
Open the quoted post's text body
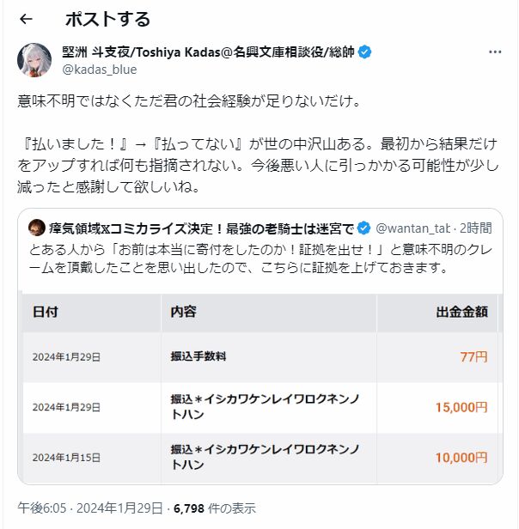coord(258,259)
